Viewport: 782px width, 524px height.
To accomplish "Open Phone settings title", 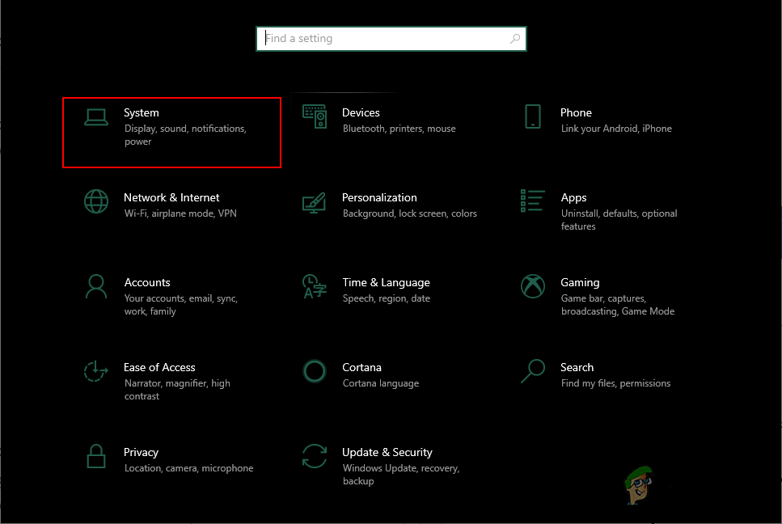I will [x=576, y=112].
